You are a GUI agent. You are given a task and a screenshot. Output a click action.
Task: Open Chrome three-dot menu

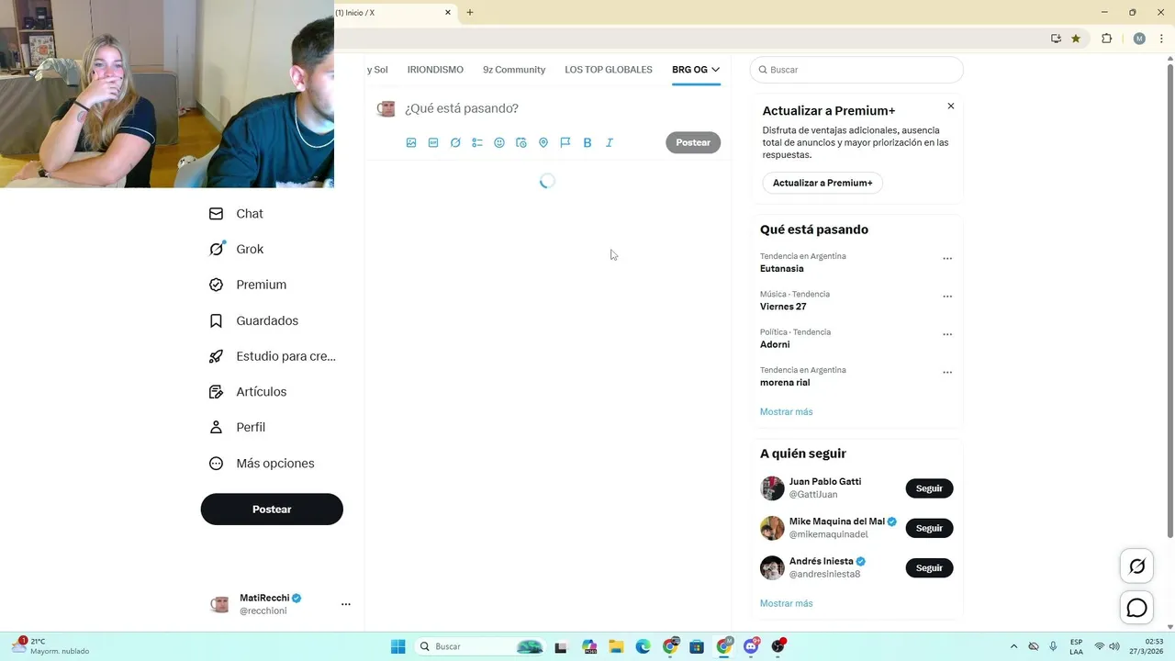[1161, 39]
